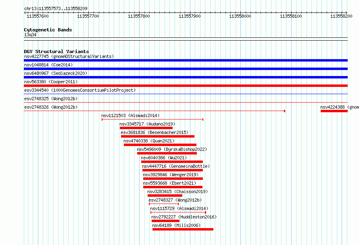Select the thin red line under nsv1121503 (Alsmadi2014)

pos(152,119)
